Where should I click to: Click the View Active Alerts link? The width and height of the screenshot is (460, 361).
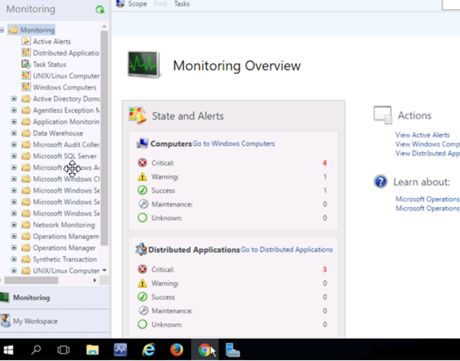click(x=422, y=135)
